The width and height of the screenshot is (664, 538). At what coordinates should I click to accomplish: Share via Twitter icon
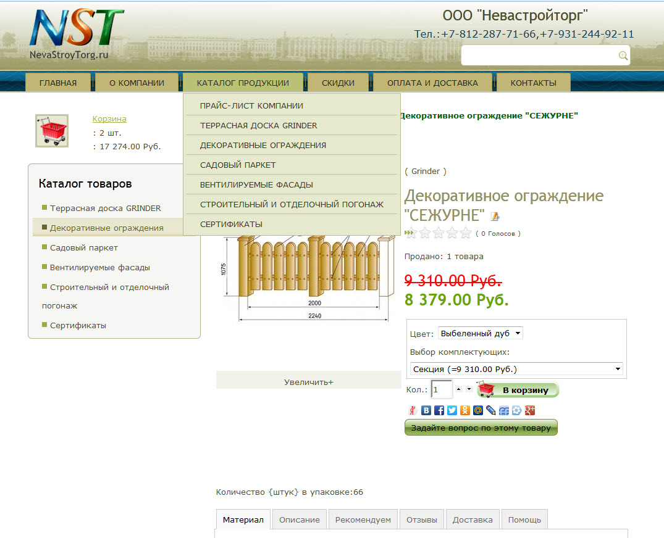[x=452, y=410]
